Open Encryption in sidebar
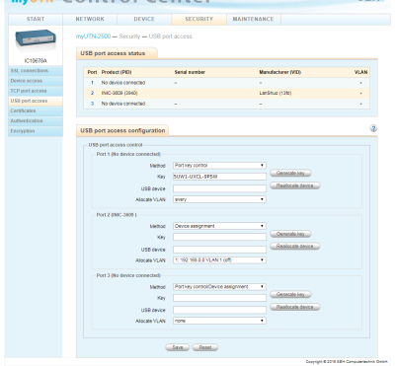Screen dimensions: 395x366 point(36,131)
